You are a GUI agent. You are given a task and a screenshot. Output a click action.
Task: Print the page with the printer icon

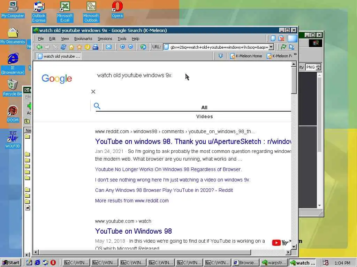96,47
